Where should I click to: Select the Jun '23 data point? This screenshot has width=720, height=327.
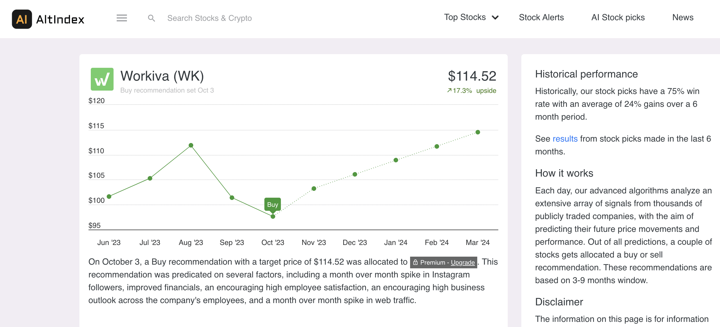click(109, 197)
